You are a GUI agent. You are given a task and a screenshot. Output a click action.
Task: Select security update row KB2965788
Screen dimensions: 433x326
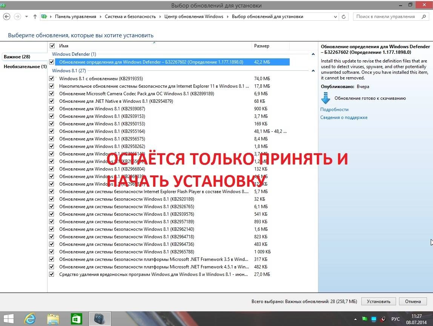(169, 251)
